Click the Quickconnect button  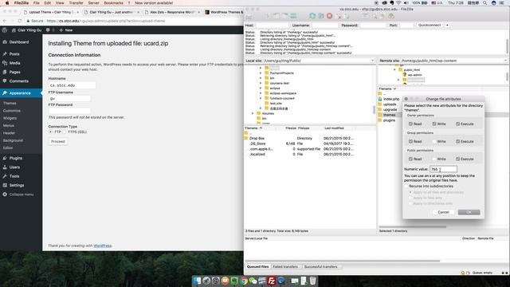point(430,25)
